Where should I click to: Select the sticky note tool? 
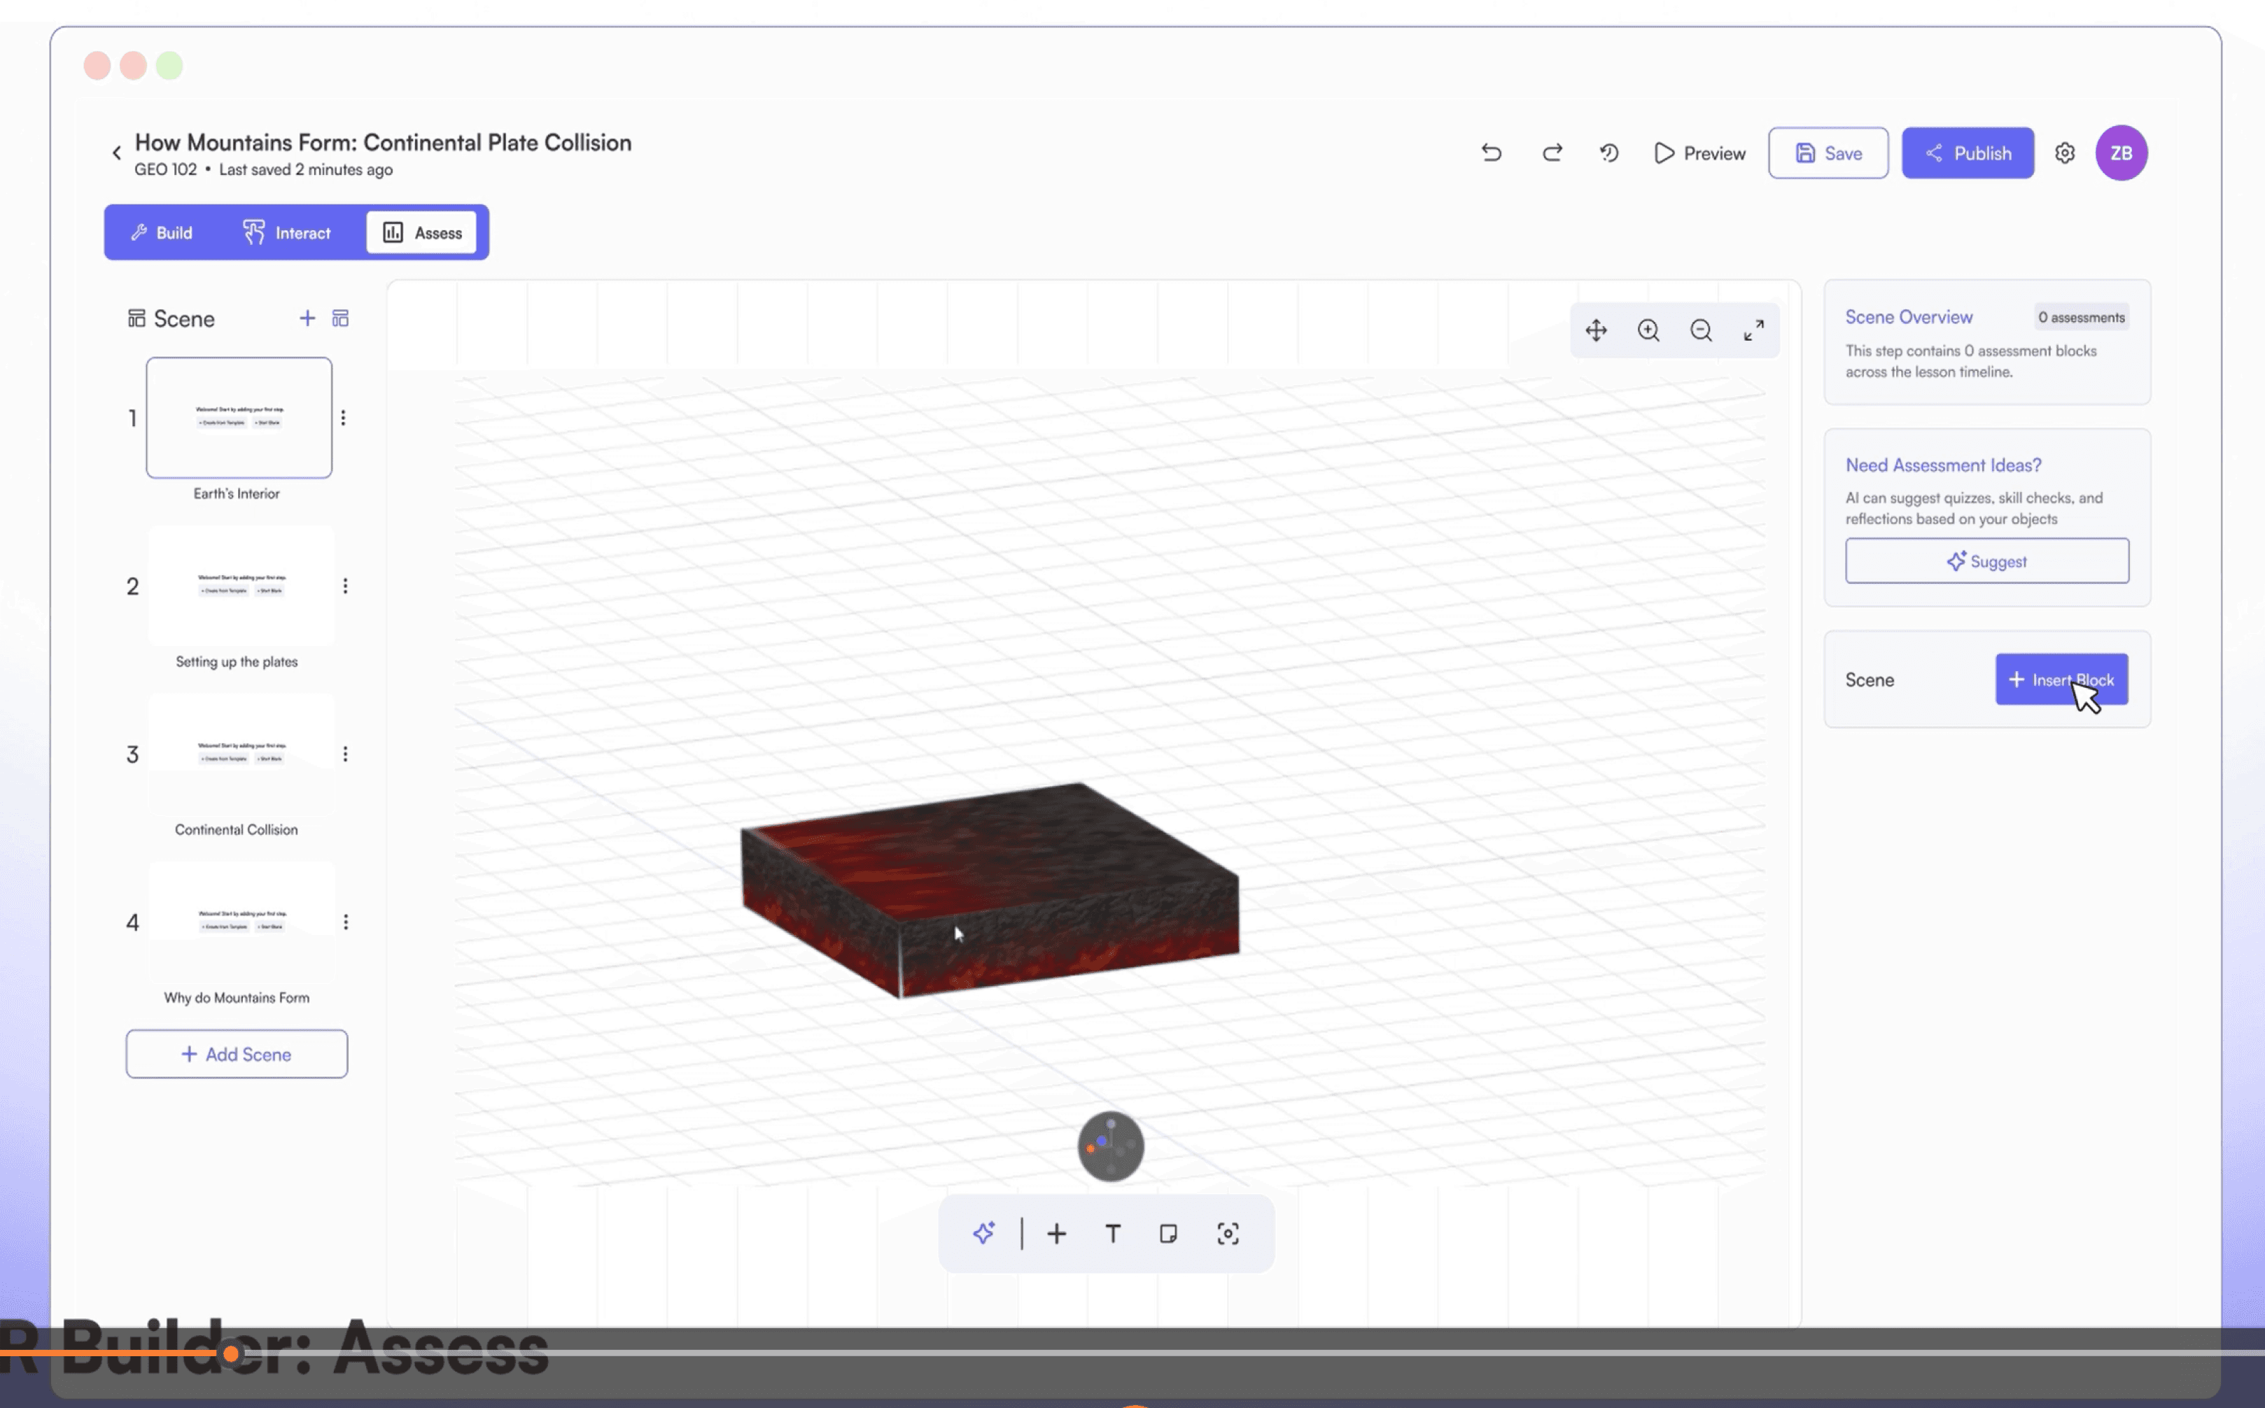click(x=1168, y=1234)
